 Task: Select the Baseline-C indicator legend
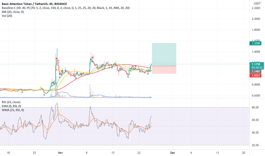pos(66,8)
